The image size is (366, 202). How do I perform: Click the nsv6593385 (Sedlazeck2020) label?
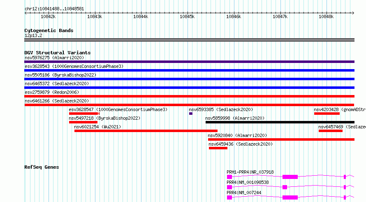tap(221, 109)
